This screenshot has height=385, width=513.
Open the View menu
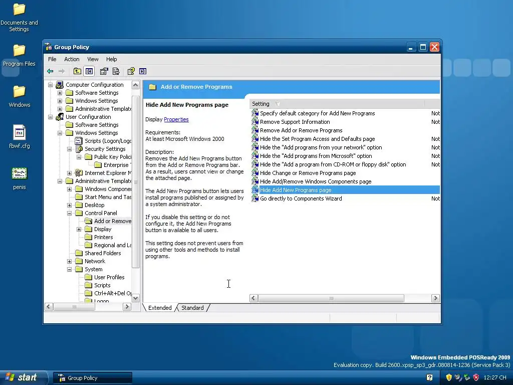(x=93, y=59)
